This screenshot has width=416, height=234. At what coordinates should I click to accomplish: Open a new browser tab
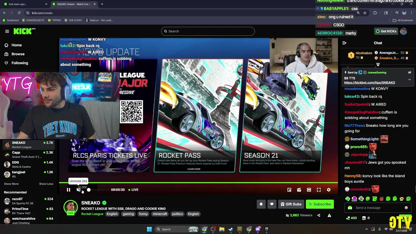click(x=102, y=4)
